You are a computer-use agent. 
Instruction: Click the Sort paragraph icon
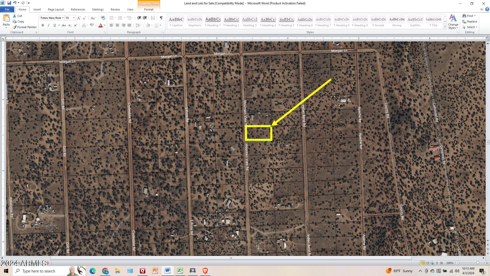(x=153, y=18)
